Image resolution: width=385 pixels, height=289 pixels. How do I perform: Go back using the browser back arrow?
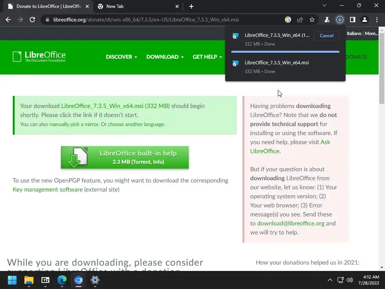coord(8,20)
